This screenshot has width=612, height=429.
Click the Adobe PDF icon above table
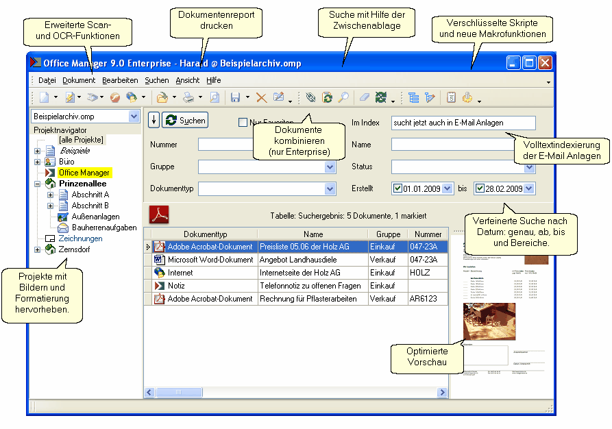(160, 214)
